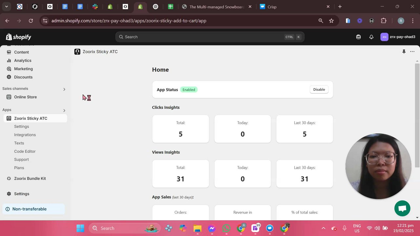Open the notifications bell in Shopify header

pos(371,37)
